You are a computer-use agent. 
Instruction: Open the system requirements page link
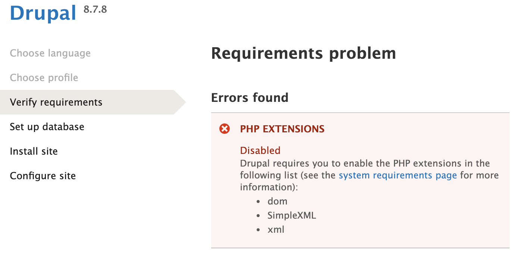[398, 175]
